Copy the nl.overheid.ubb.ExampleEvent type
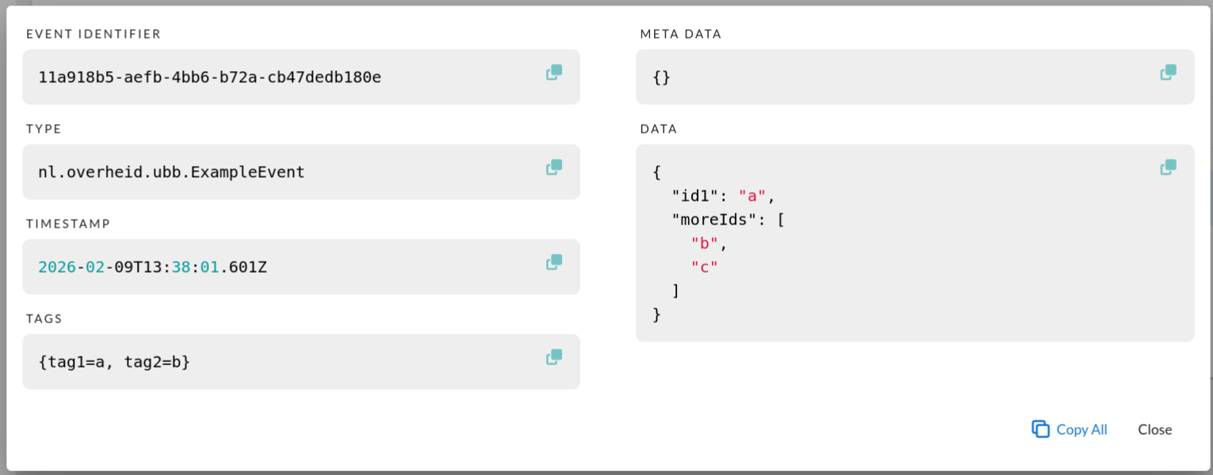Viewport: 1213px width, 475px height. (x=554, y=168)
